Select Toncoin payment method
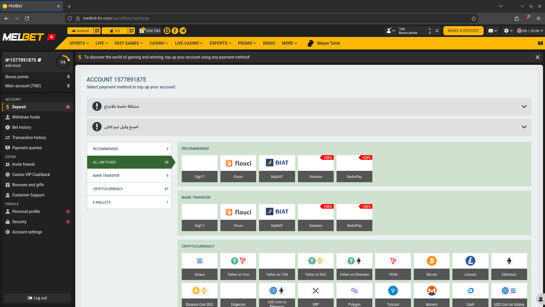This screenshot has width=545, height=307. point(393,295)
